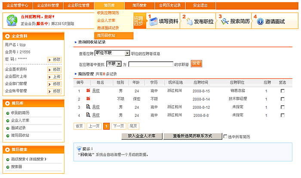Tick the checkbox for the 2008-8-12 row
The height and width of the screenshot is (178, 301).
[283, 107]
